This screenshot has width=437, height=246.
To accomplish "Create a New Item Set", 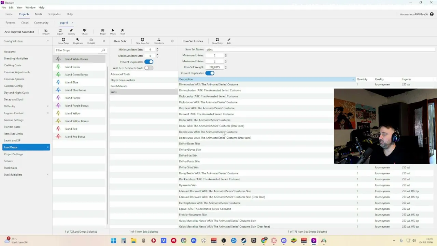I will click(x=142, y=41).
